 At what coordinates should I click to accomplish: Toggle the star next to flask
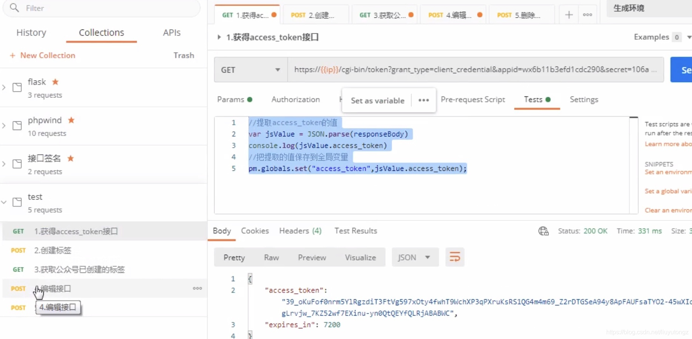[56, 82]
